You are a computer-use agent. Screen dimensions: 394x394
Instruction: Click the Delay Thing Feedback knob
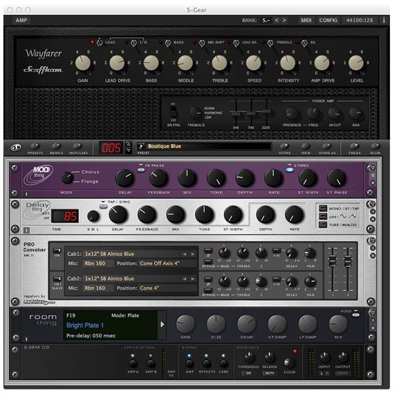coord(146,214)
